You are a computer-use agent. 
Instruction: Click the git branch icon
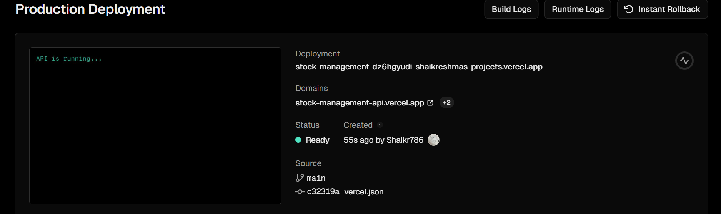(300, 178)
